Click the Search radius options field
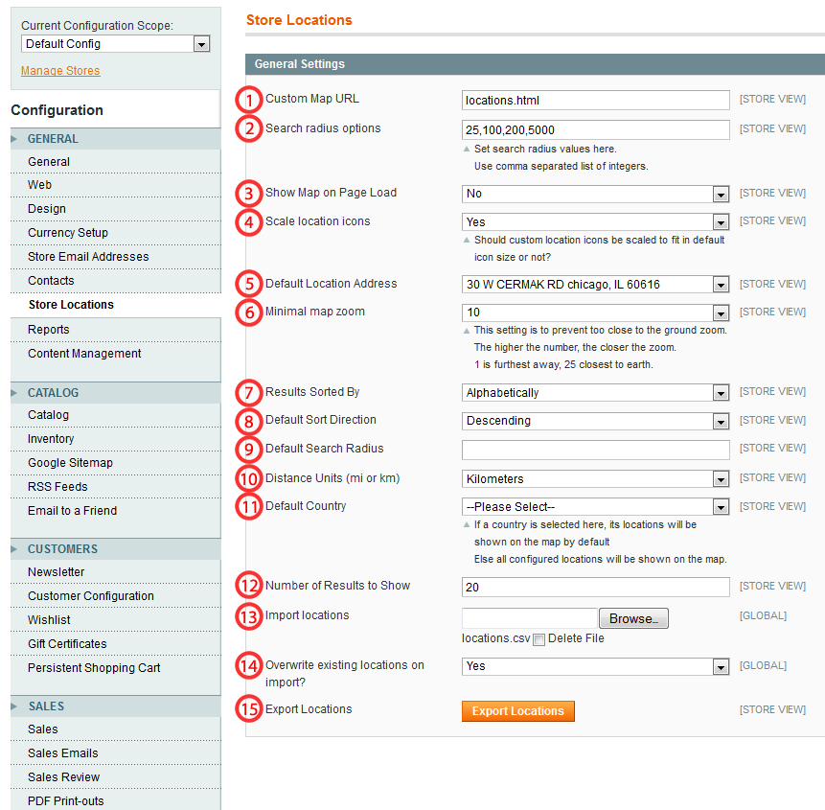 [x=596, y=129]
